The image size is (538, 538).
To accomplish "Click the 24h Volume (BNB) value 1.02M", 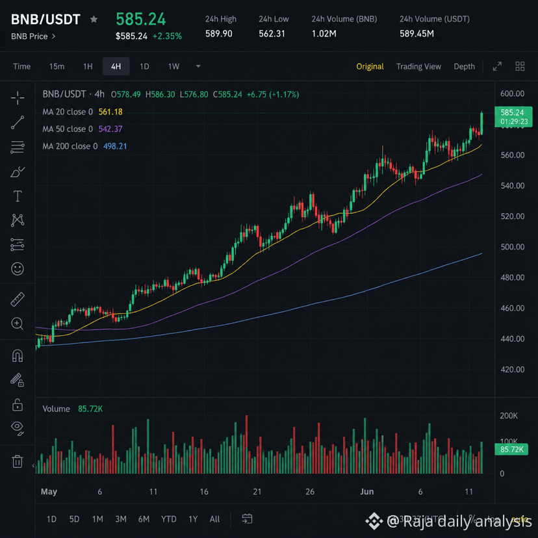I will click(324, 34).
